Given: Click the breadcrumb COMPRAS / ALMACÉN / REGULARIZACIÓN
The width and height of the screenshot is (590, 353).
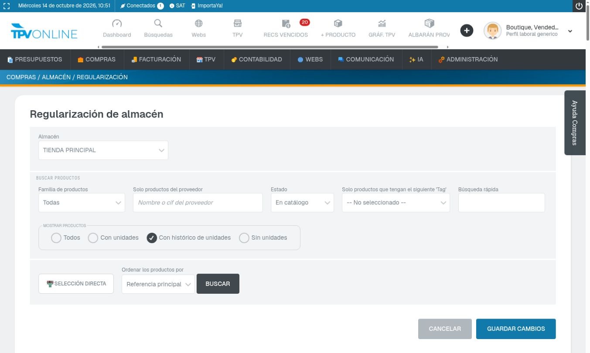Looking at the screenshot, I should tap(67, 77).
